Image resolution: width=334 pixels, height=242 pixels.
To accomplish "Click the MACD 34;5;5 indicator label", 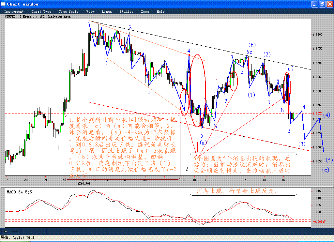I will point(19,192).
